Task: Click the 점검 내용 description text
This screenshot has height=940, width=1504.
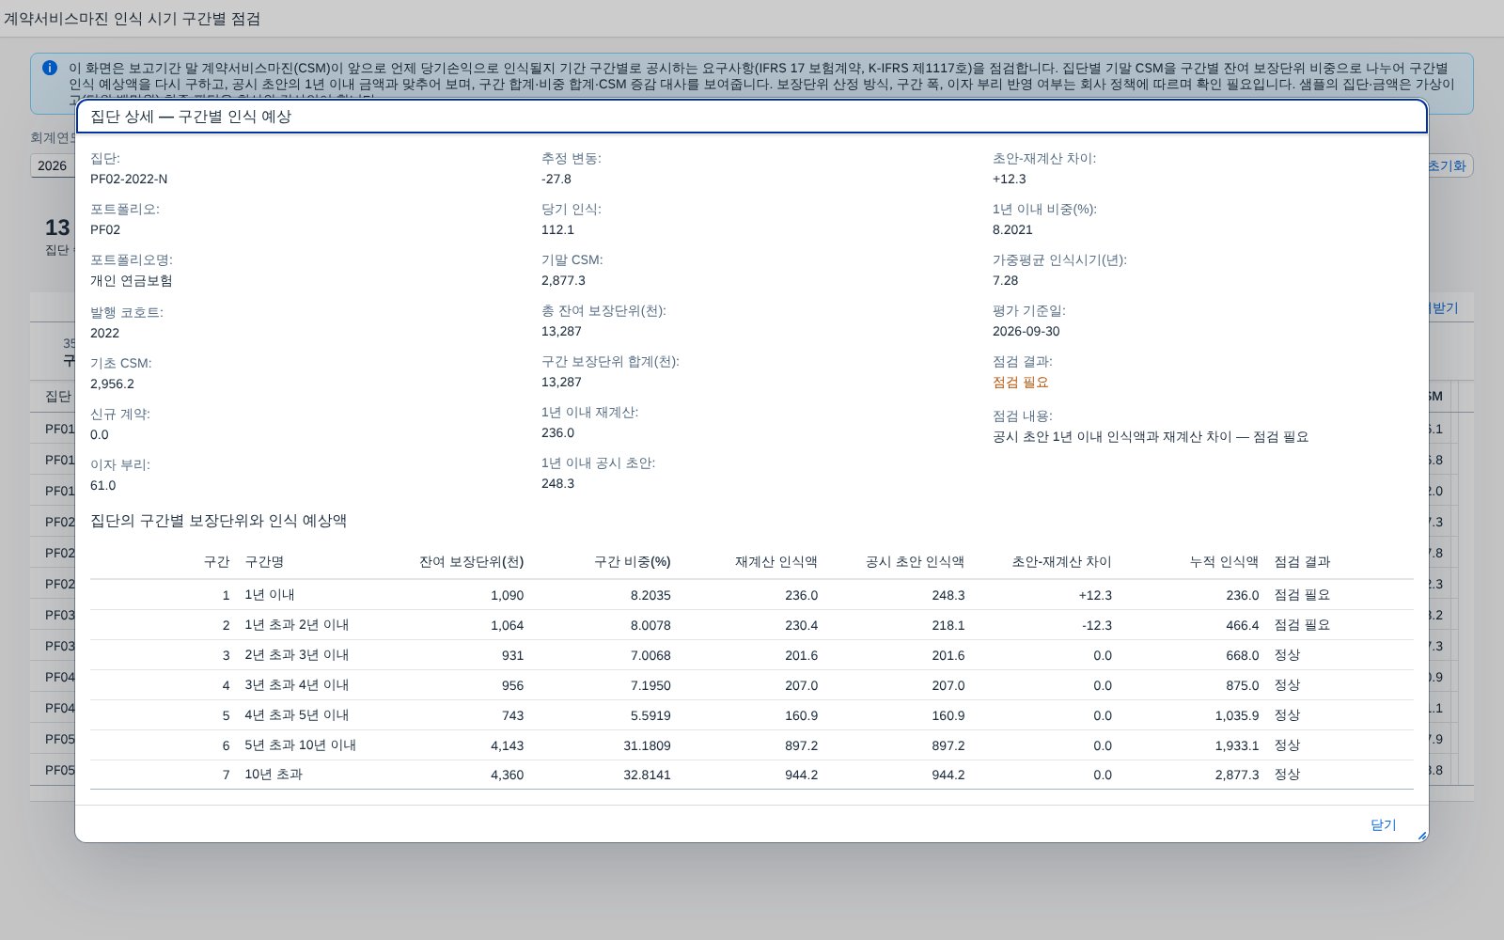Action: coord(1151,437)
